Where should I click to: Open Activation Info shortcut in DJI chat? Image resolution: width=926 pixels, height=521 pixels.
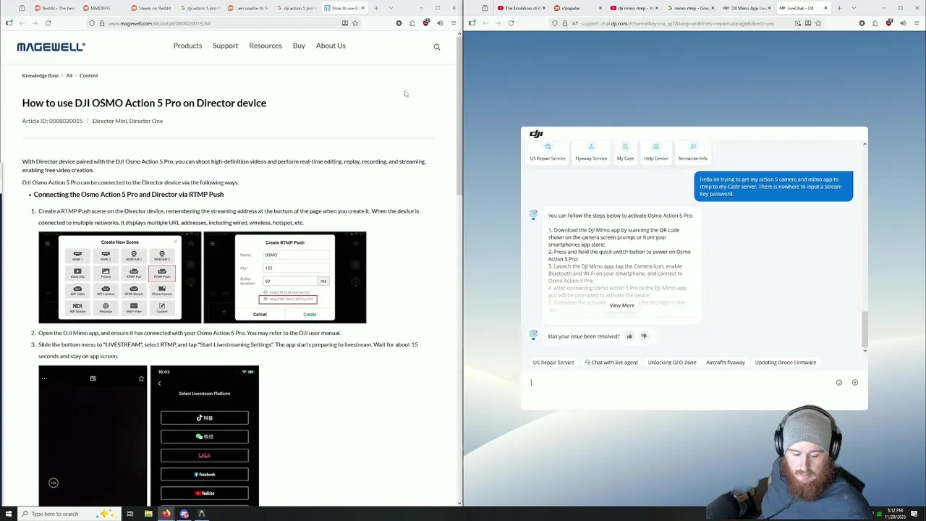tap(693, 152)
